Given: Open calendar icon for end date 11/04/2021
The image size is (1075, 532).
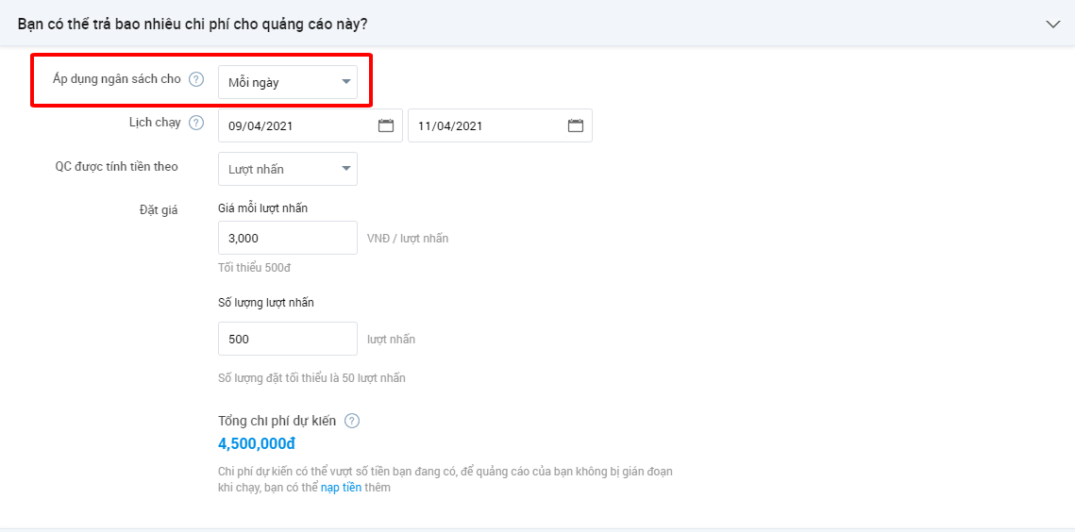Looking at the screenshot, I should click(575, 125).
